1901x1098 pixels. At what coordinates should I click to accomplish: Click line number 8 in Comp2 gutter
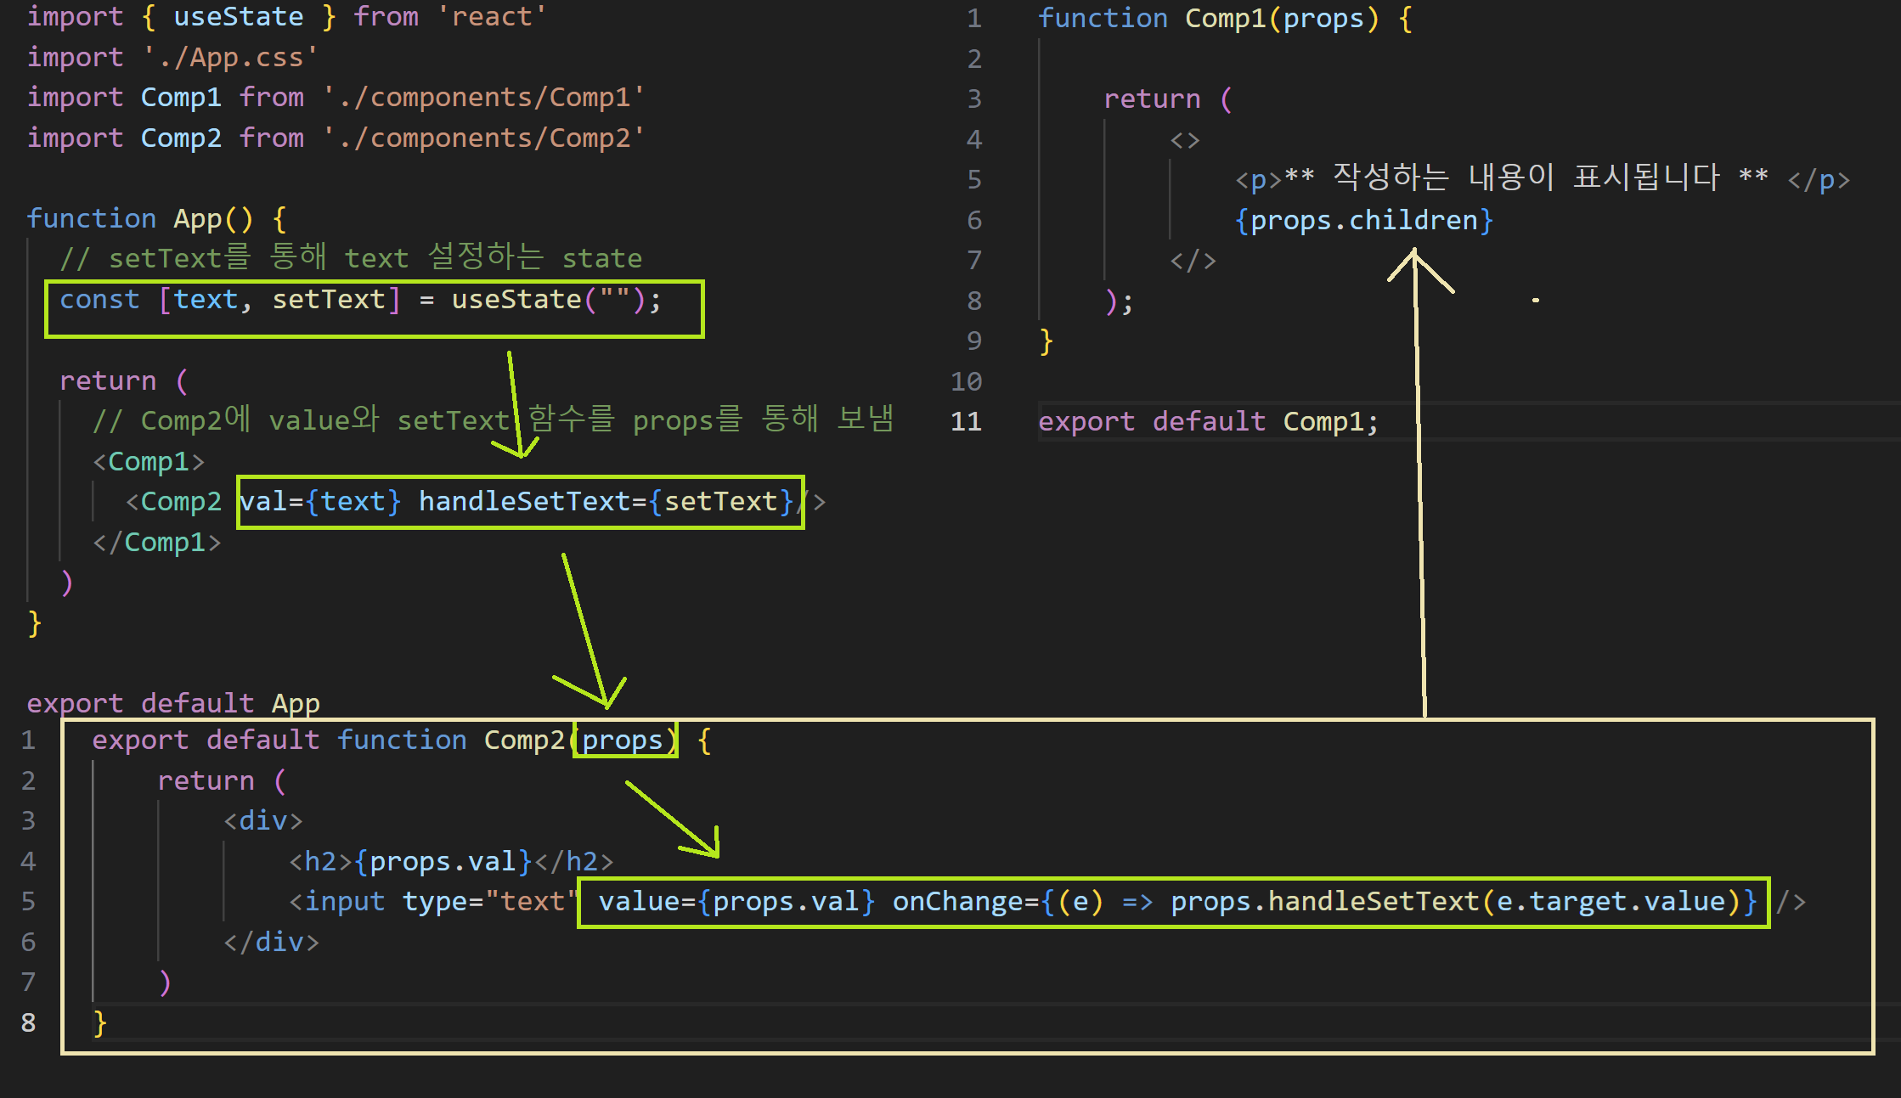click(x=28, y=1023)
